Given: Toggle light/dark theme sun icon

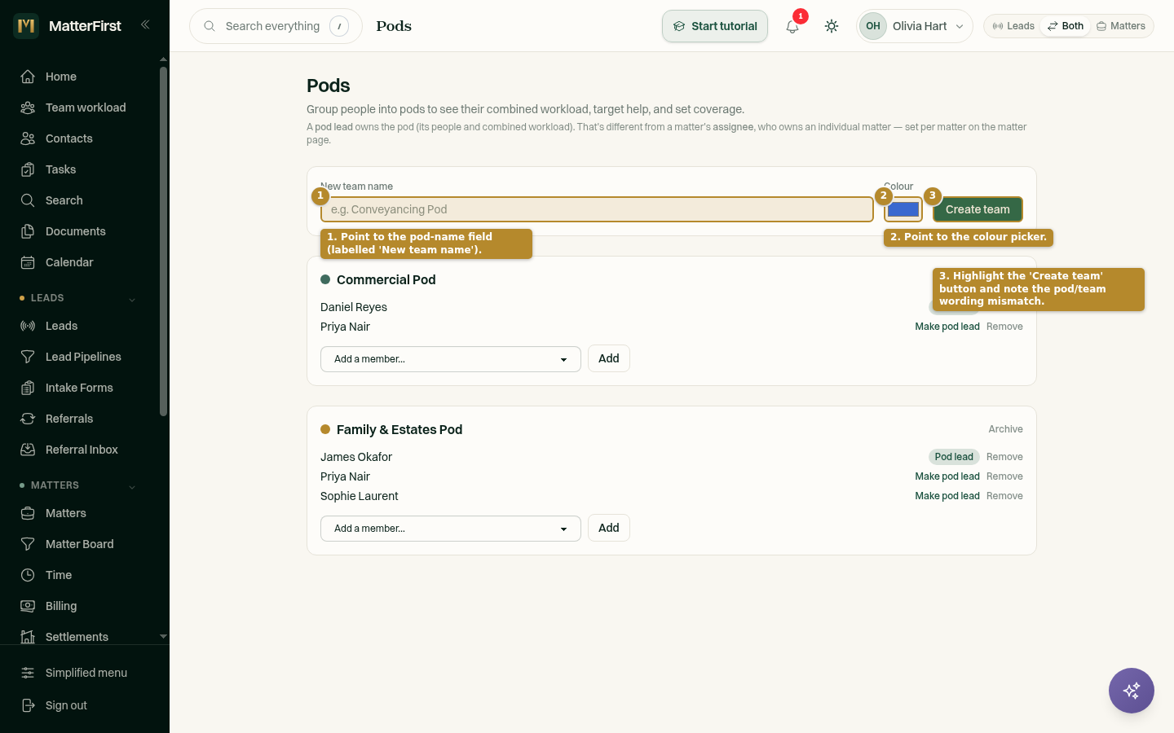Looking at the screenshot, I should 832,26.
